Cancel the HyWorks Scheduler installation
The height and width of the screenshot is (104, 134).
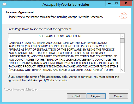tap(118, 96)
